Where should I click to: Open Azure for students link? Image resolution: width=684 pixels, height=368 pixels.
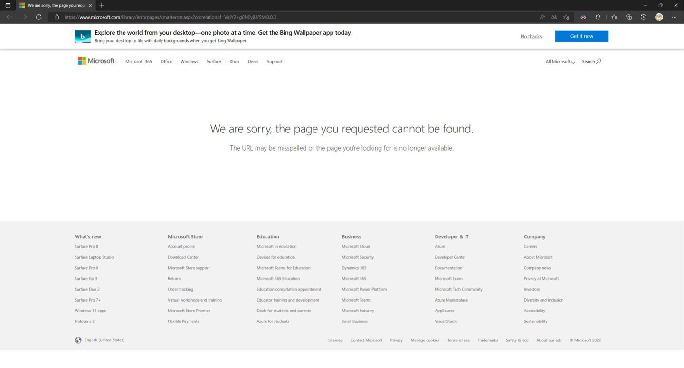273,321
